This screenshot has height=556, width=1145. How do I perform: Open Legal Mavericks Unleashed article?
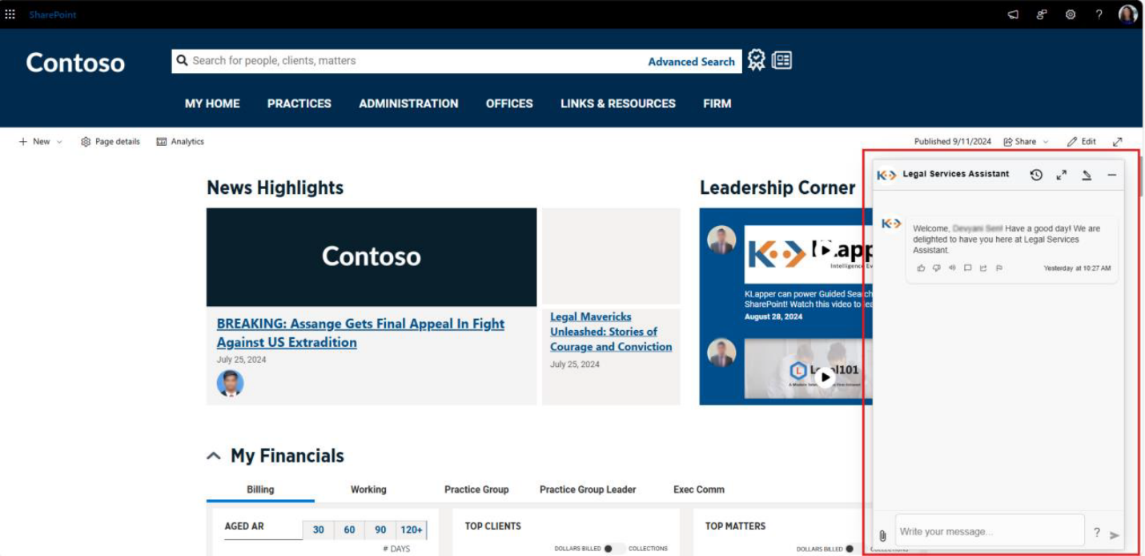pyautogui.click(x=611, y=332)
